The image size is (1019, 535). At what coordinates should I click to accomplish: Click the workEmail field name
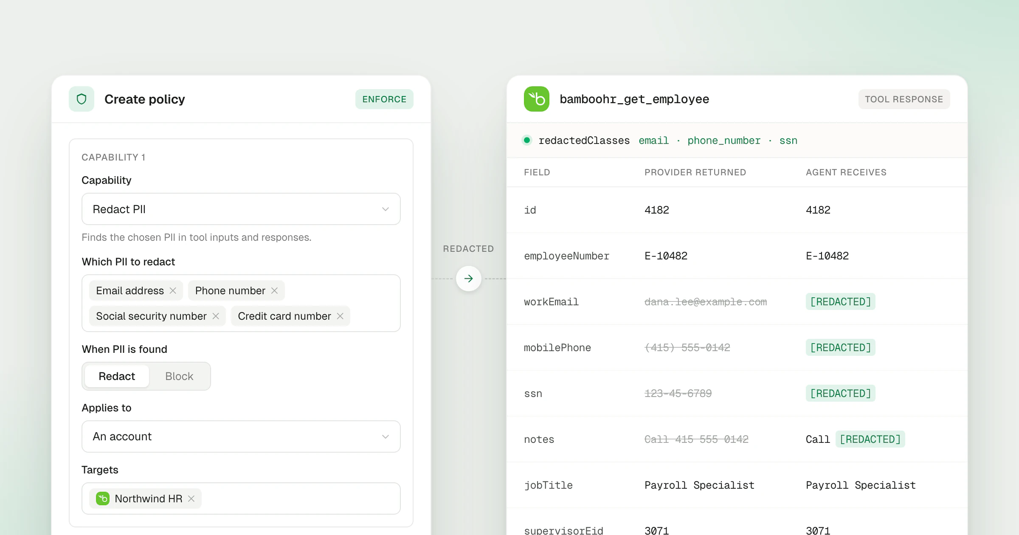tap(551, 302)
